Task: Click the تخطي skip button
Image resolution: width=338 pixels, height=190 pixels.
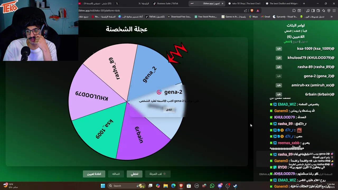Action: (134, 174)
